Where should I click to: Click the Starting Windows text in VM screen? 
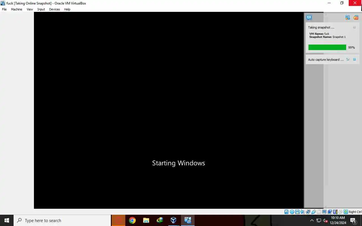[x=178, y=163]
